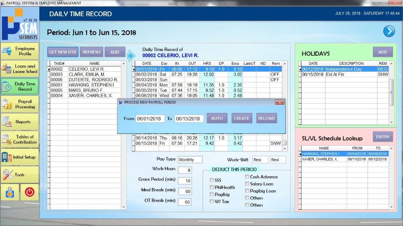403x226 pixels.
Task: Toggle the SSS deduction checkbox
Action: (211, 180)
